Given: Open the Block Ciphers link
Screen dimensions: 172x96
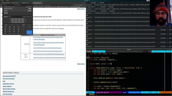Looking at the screenshot, I should click(x=7, y=86).
